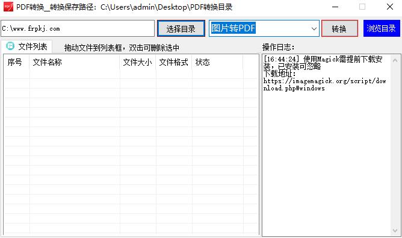
Task: Open the 图片转PDF conversion type dropdown
Action: 264,28
